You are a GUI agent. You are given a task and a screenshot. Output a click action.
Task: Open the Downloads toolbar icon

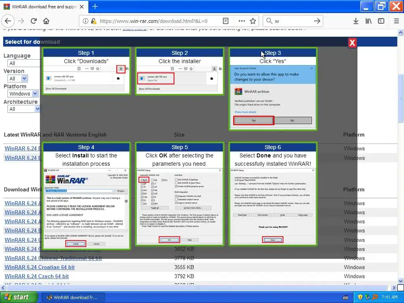(x=356, y=21)
